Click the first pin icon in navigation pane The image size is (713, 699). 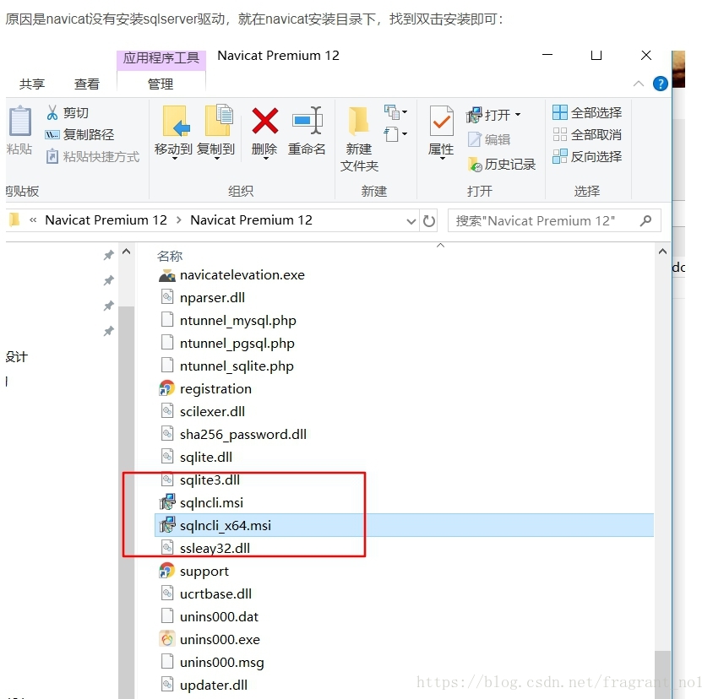coord(108,255)
